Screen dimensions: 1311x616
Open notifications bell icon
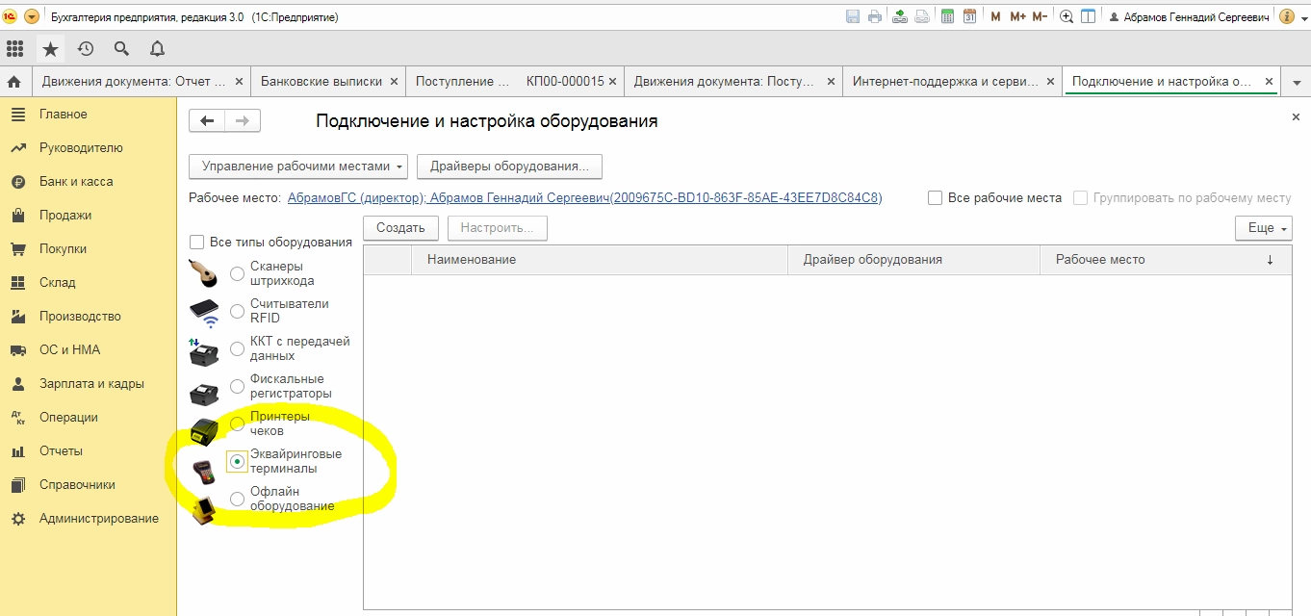click(x=157, y=48)
